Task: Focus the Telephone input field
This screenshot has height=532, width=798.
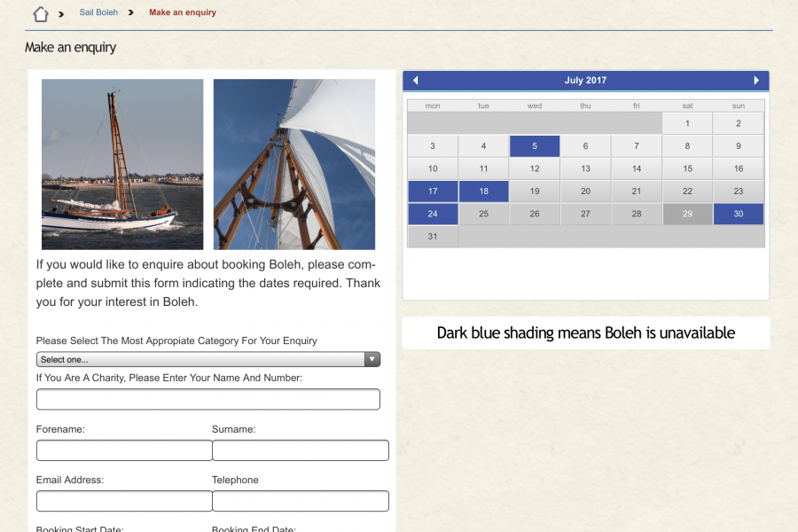Action: pyautogui.click(x=301, y=501)
